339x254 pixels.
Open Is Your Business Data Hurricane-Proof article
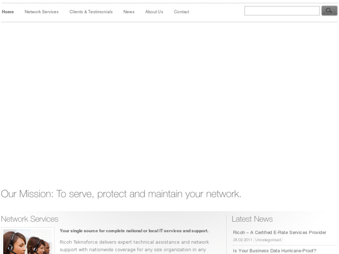tap(275, 251)
